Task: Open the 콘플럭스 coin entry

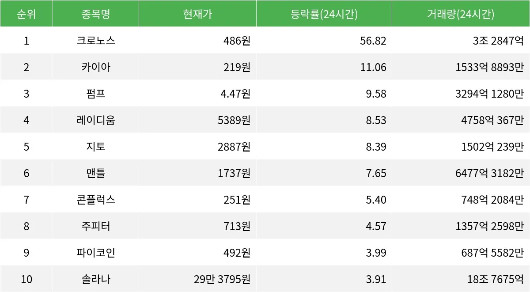Action: click(96, 200)
